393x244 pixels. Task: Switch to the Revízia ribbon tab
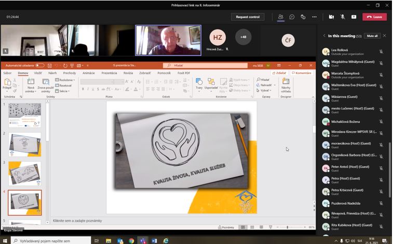point(128,73)
